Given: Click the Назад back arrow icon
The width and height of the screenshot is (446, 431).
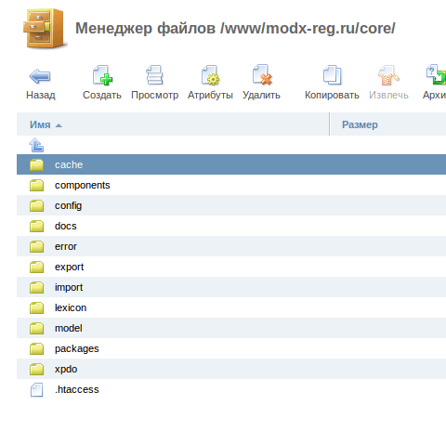Looking at the screenshot, I should pyautogui.click(x=40, y=76).
